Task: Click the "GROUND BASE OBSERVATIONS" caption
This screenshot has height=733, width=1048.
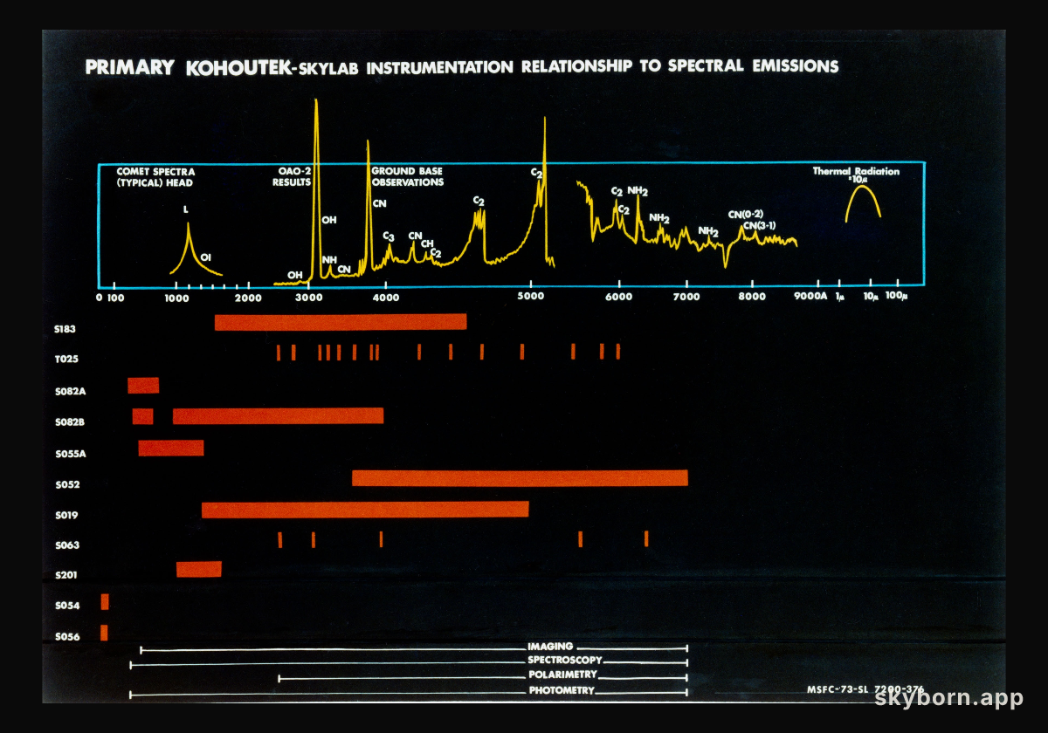Action: point(408,177)
